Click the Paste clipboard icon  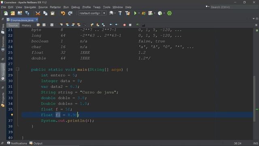coord(53,13)
